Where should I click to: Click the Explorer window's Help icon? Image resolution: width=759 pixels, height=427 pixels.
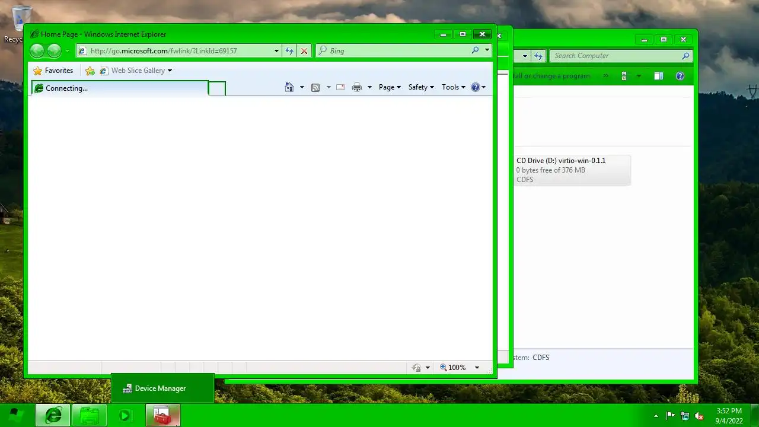coord(680,76)
